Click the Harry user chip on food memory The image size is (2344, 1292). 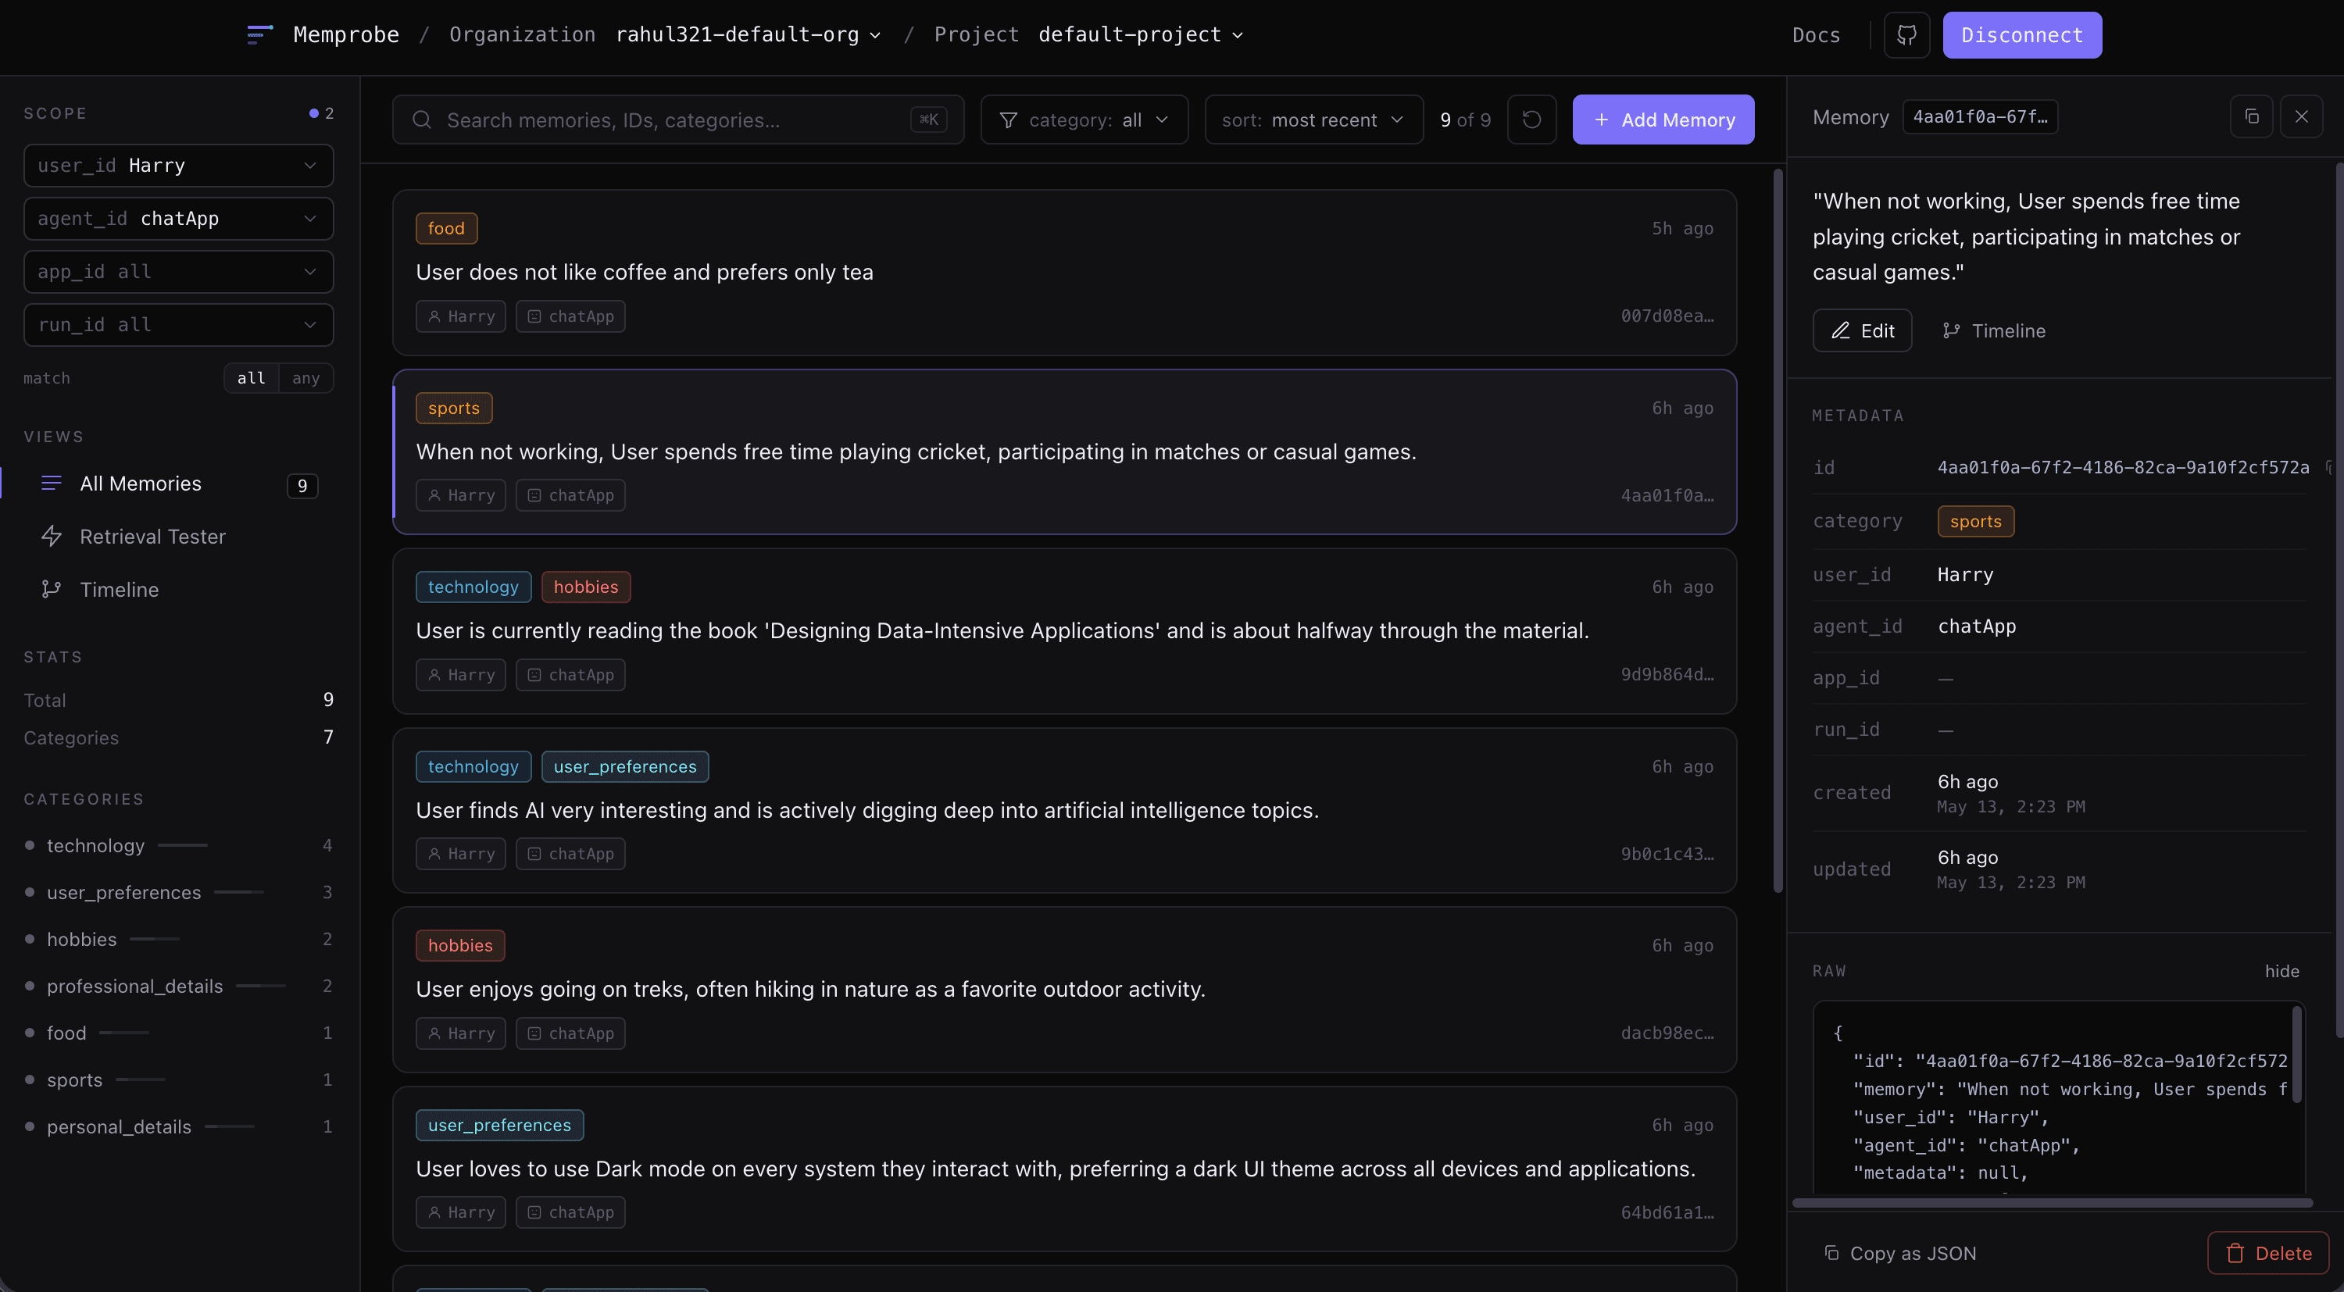pos(460,316)
